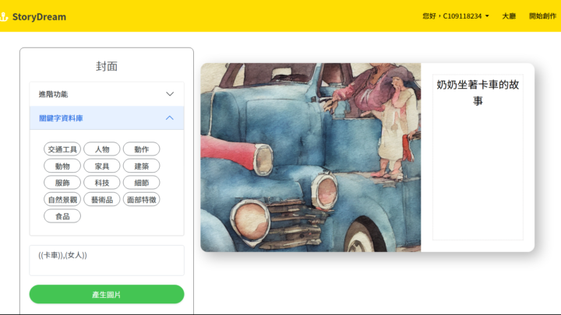Viewport: 561px width, 315px height.
Task: Click the StoryDream logo icon
Action: pyautogui.click(x=5, y=16)
